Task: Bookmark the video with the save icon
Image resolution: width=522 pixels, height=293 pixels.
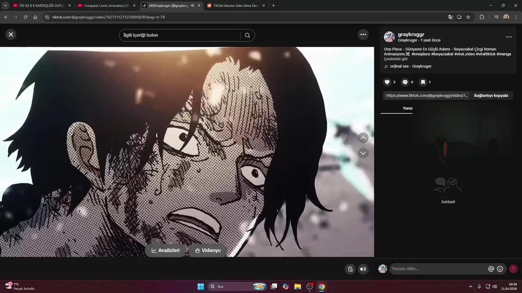Action: (x=423, y=82)
